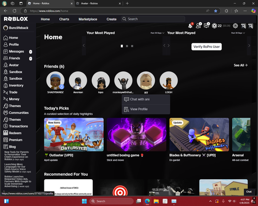Open the messages icon in top bar
The width and height of the screenshot is (258, 206).
pos(206,26)
